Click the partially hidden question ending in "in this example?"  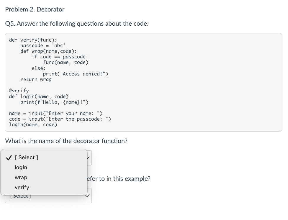(118, 178)
